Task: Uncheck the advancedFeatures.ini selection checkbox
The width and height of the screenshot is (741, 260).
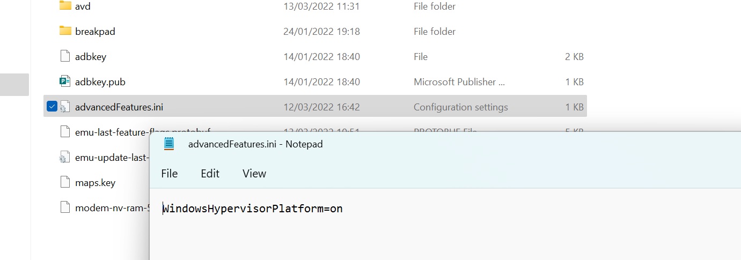Action: coord(52,107)
